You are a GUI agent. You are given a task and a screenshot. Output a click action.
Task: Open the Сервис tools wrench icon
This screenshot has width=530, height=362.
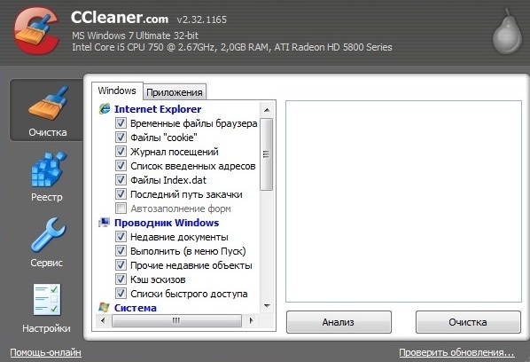tap(48, 235)
